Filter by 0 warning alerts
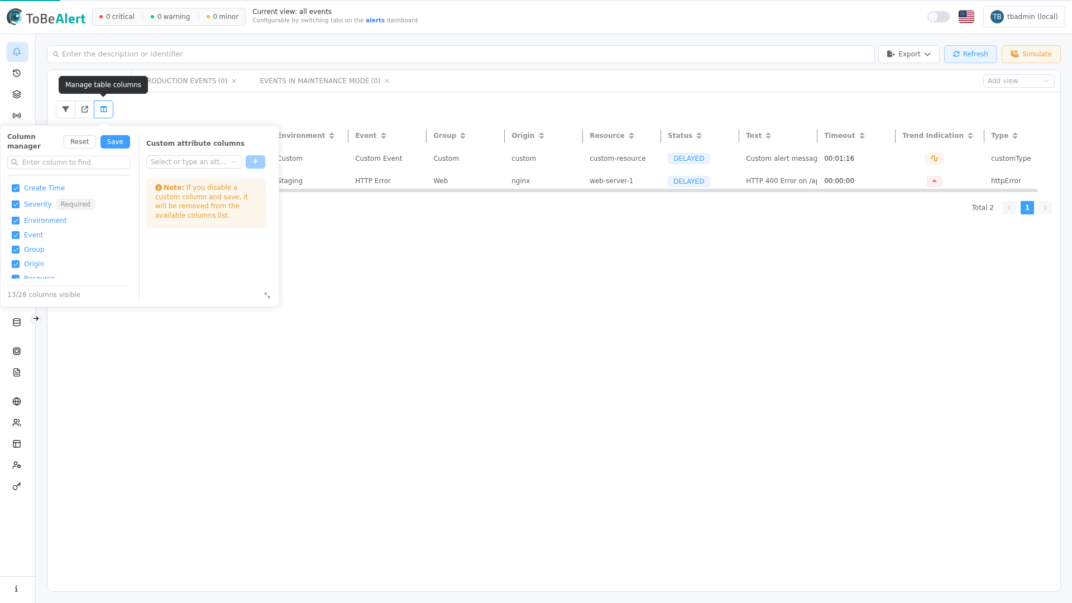 click(x=170, y=17)
